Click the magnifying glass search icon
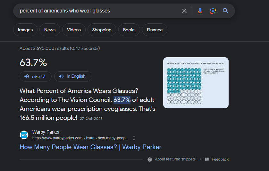269x171 pixels. [x=225, y=11]
